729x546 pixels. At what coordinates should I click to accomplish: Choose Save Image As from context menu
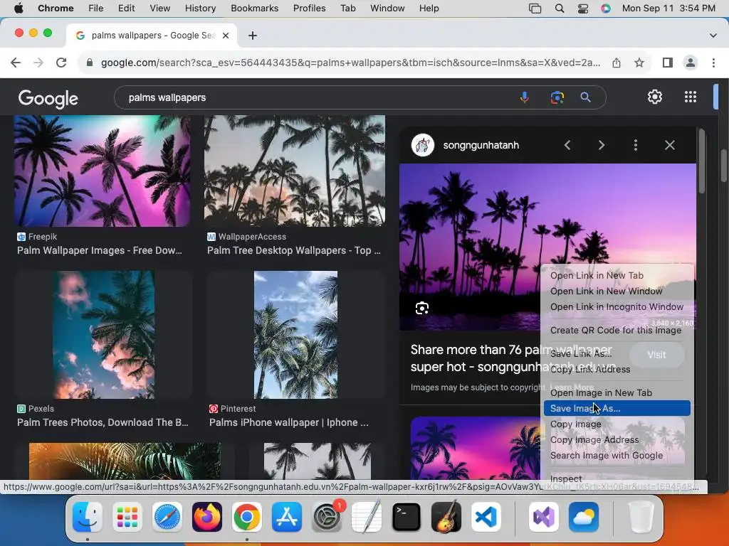pos(617,409)
